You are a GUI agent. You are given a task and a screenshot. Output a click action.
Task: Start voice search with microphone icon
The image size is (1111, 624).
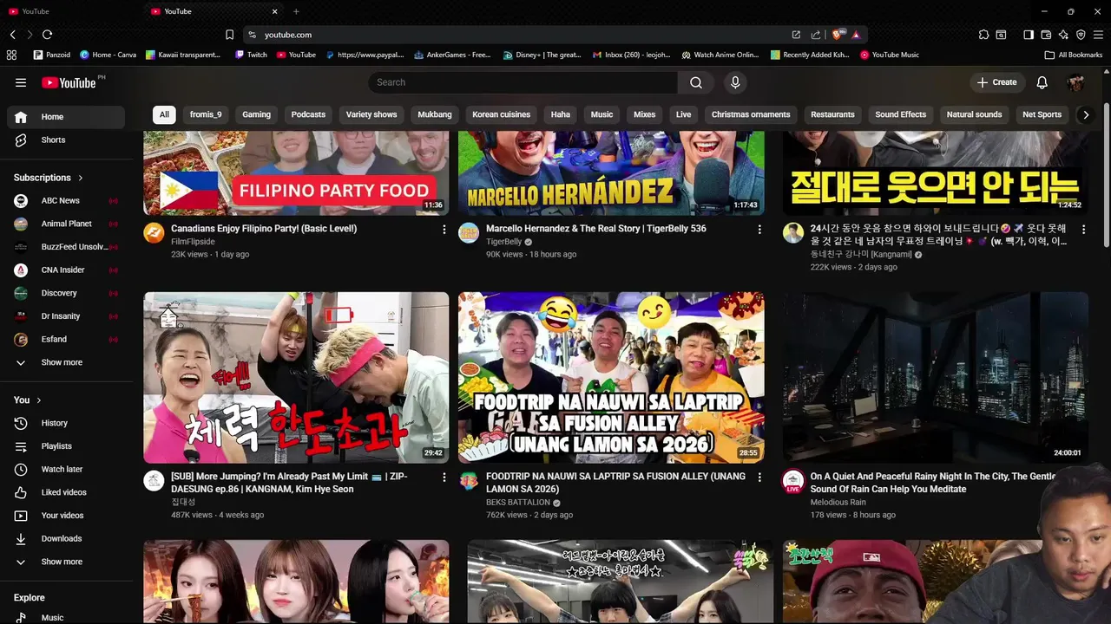[735, 82]
